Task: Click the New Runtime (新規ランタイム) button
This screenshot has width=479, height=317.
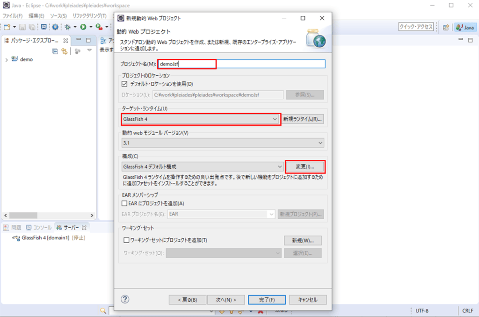Action: coord(303,119)
